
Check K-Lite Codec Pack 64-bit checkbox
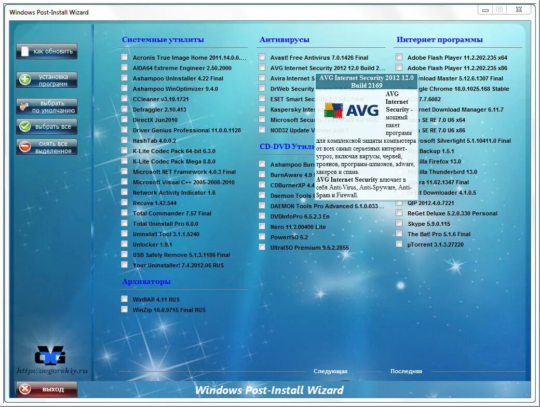click(124, 150)
